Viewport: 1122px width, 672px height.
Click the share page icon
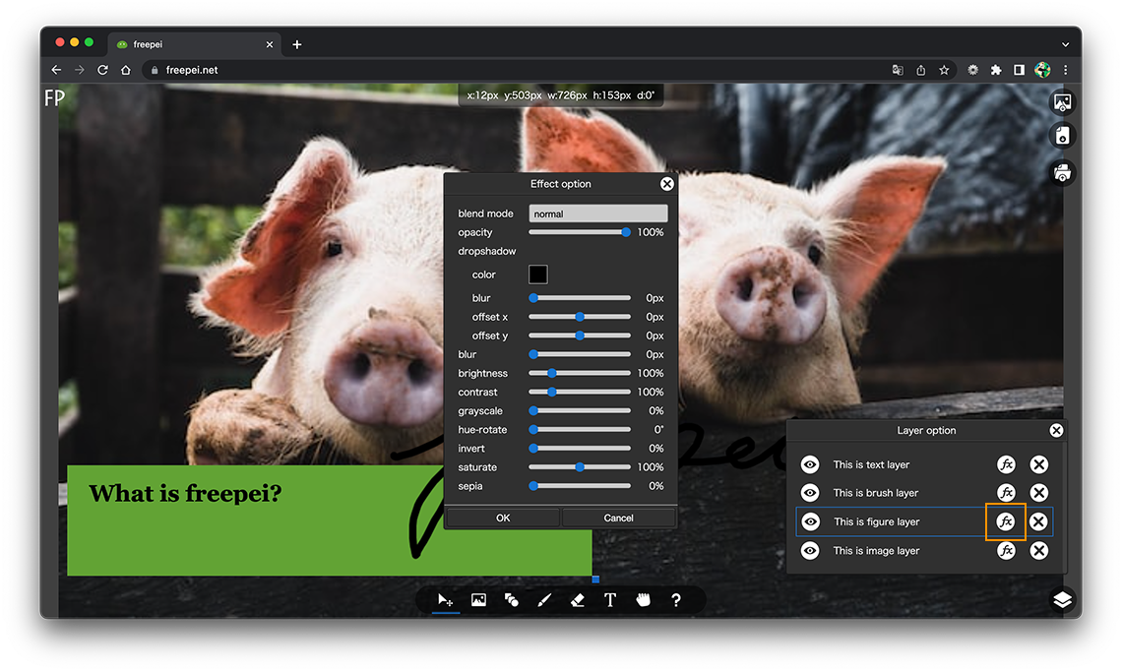click(921, 70)
